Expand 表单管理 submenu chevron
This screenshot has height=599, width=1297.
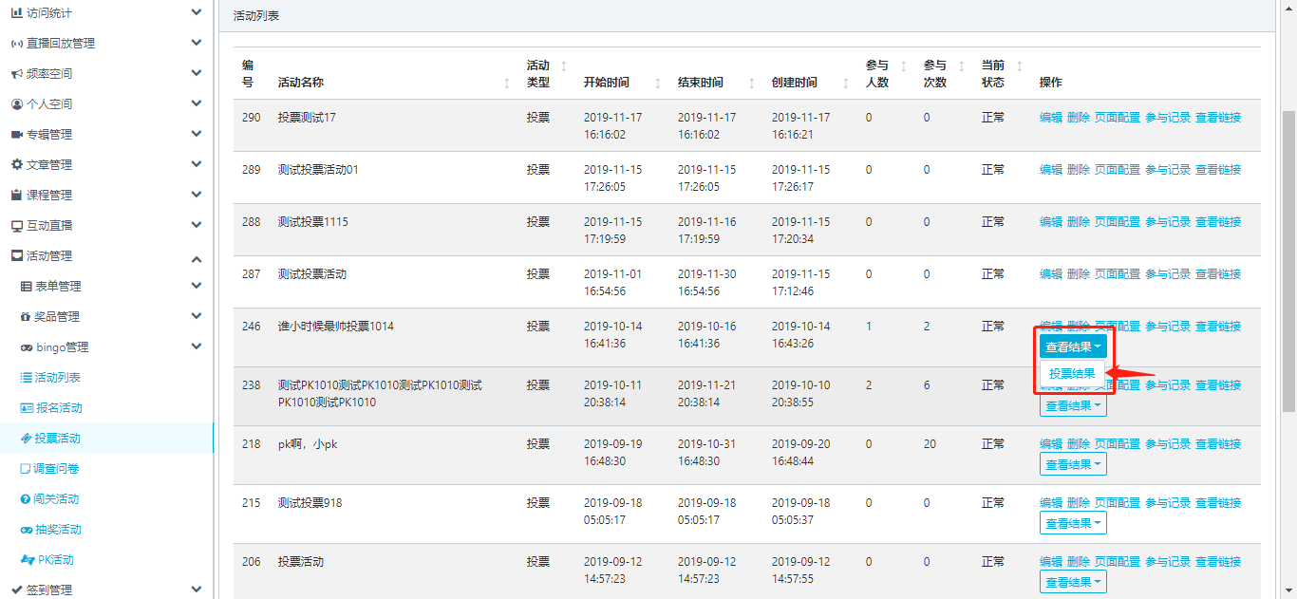coord(196,287)
